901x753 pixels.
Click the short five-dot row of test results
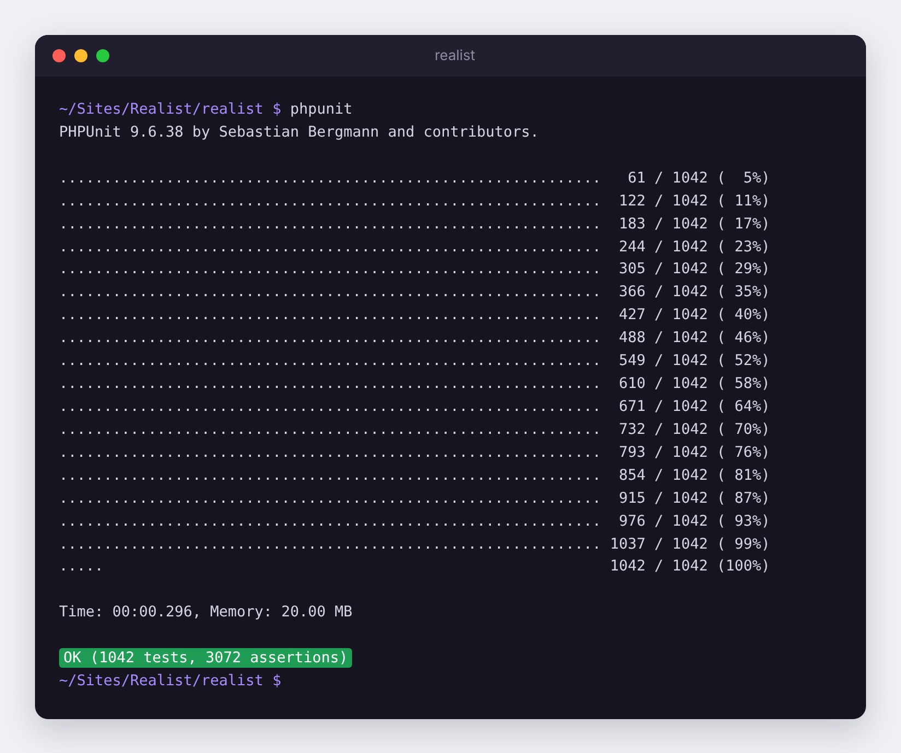point(81,569)
